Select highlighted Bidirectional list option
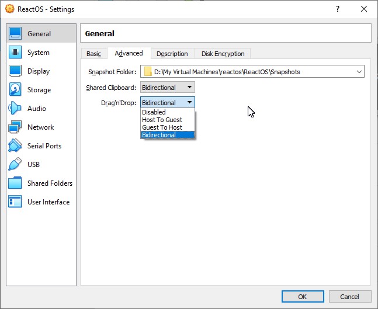This screenshot has height=309, width=378. click(168, 135)
